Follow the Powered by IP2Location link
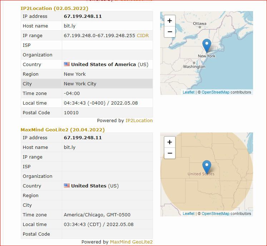The height and width of the screenshot is (246, 267). click(x=139, y=120)
